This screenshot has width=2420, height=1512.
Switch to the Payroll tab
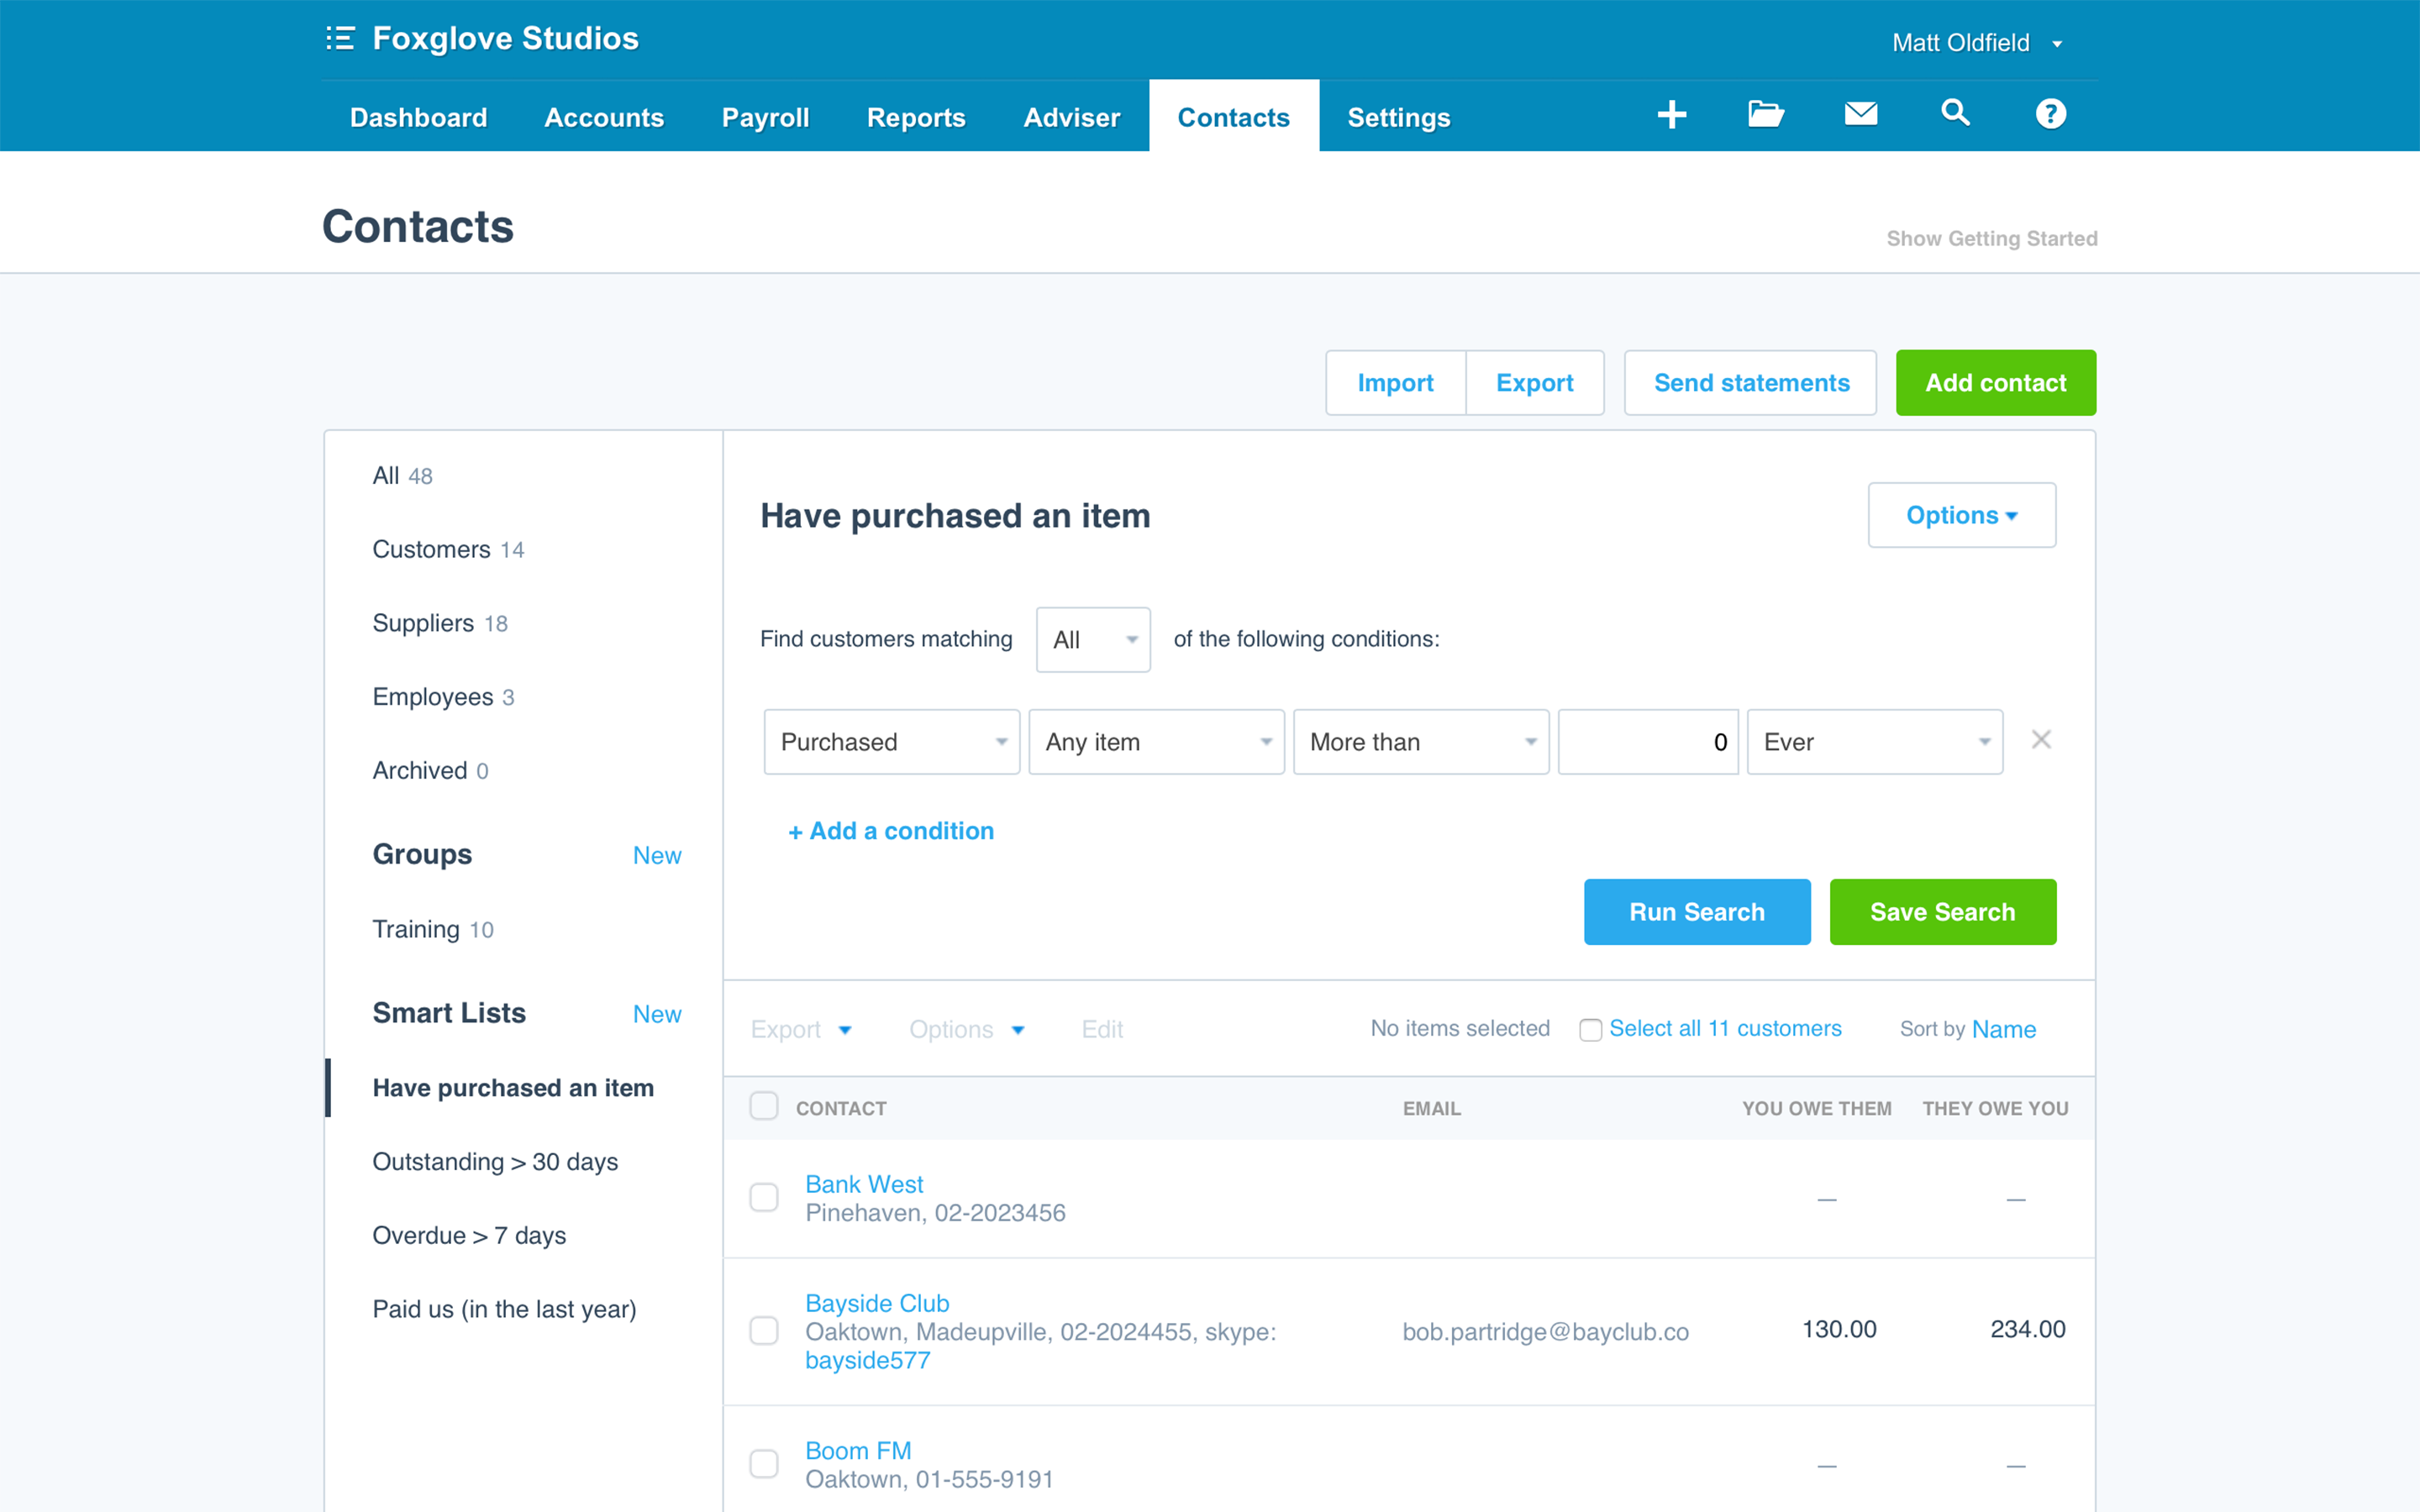[x=765, y=117]
